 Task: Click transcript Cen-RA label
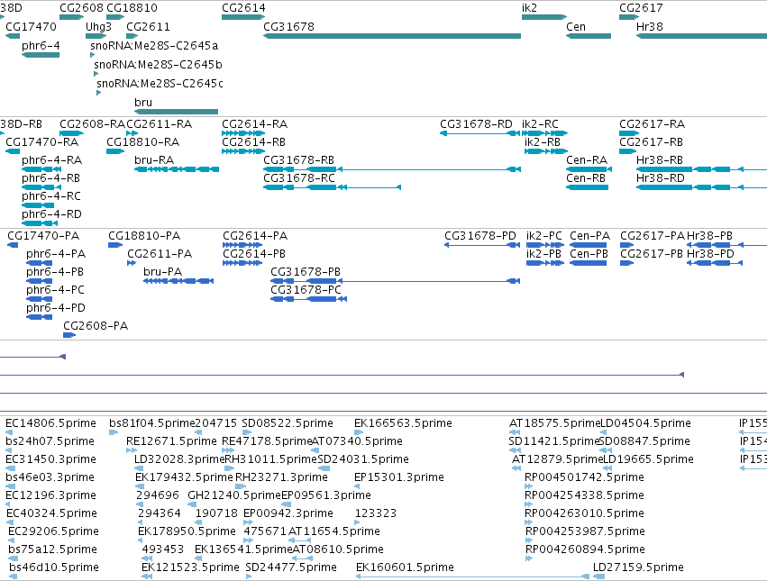[587, 160]
